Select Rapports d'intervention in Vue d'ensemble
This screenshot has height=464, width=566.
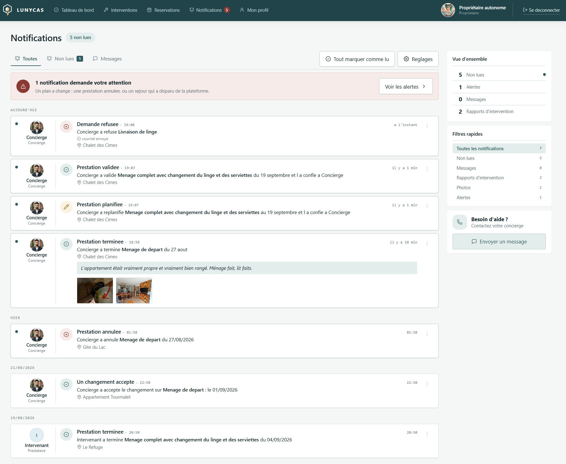point(499,112)
